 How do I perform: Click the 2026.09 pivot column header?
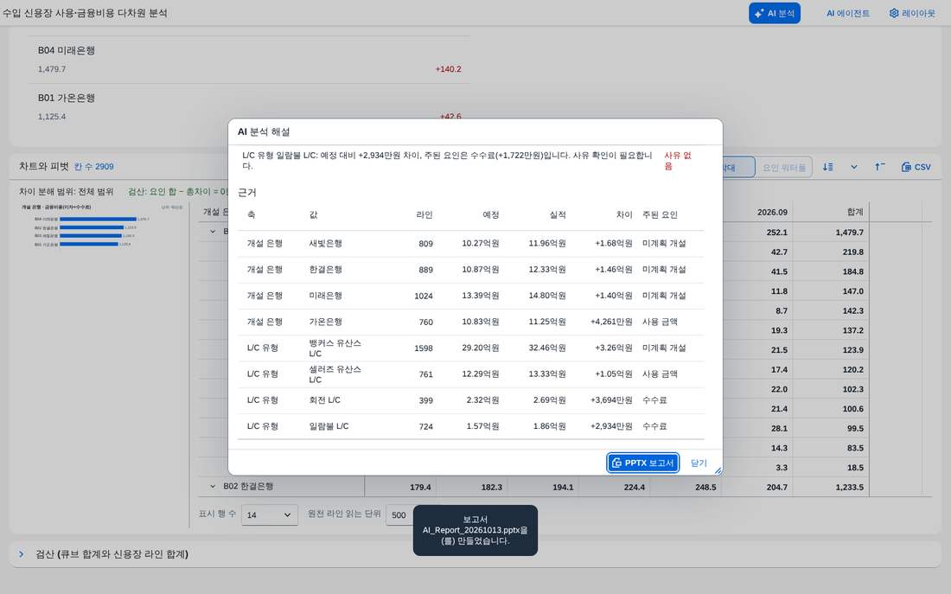772,213
